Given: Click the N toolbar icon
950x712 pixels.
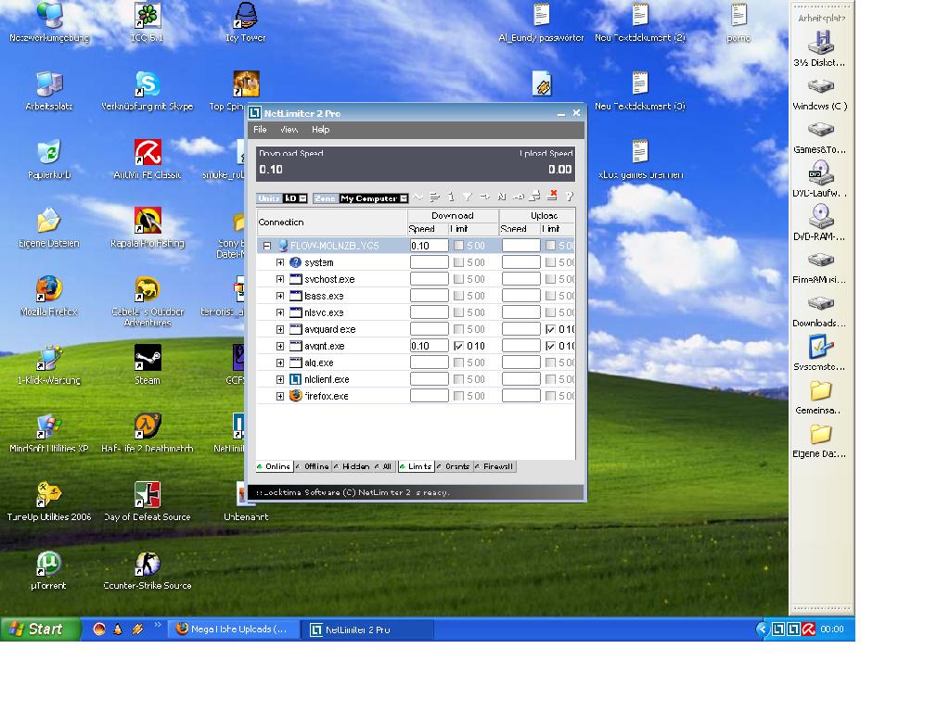Looking at the screenshot, I should 502,197.
